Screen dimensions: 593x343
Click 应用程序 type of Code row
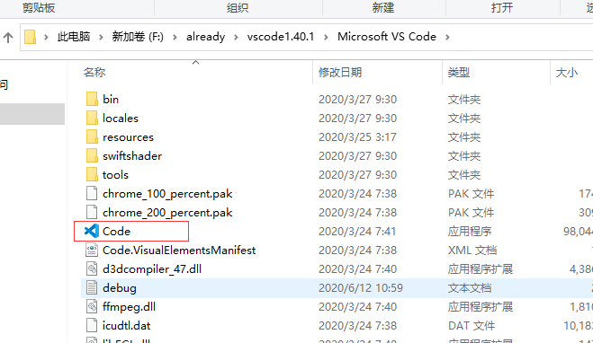(x=470, y=232)
